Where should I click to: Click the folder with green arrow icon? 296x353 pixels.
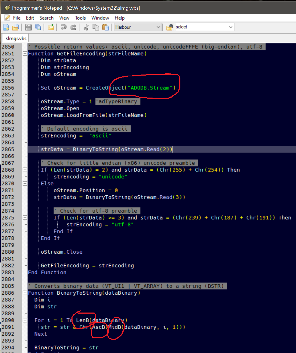[51, 27]
